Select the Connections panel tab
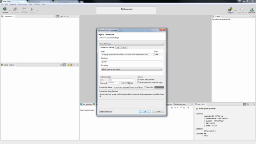The width and height of the screenshot is (256, 144). point(8,16)
